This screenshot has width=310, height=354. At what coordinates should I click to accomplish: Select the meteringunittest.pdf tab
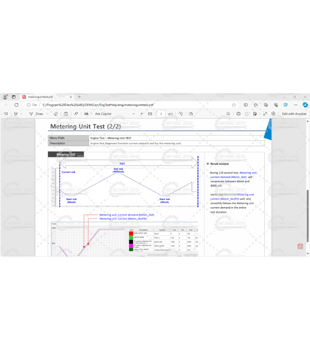(41, 96)
